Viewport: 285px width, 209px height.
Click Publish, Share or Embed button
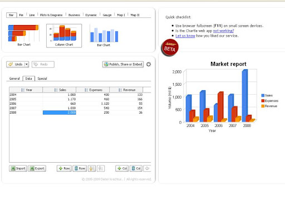[x=123, y=64]
